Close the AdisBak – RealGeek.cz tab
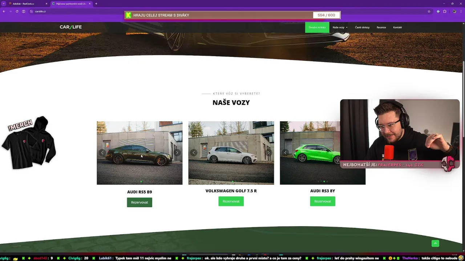 46,4
